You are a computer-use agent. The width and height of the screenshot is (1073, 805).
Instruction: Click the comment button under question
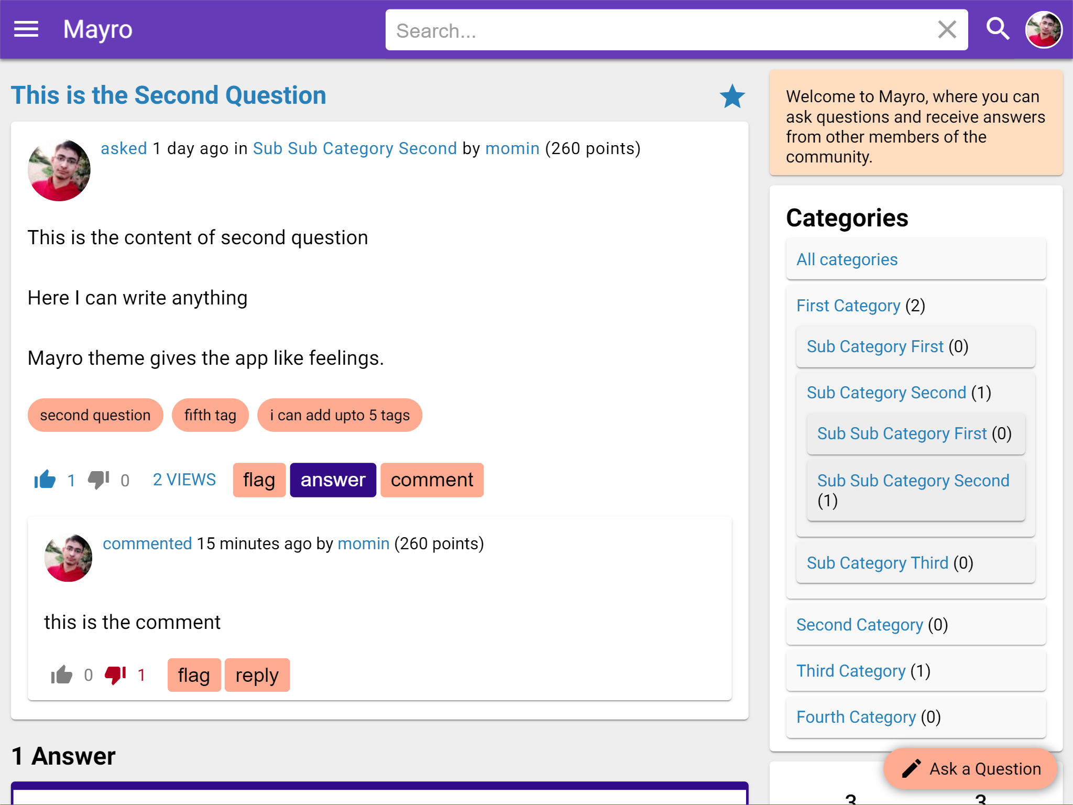click(x=432, y=480)
